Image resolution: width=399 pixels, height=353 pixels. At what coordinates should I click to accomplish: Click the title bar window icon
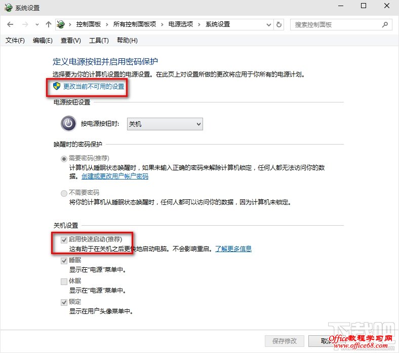[x=9, y=8]
